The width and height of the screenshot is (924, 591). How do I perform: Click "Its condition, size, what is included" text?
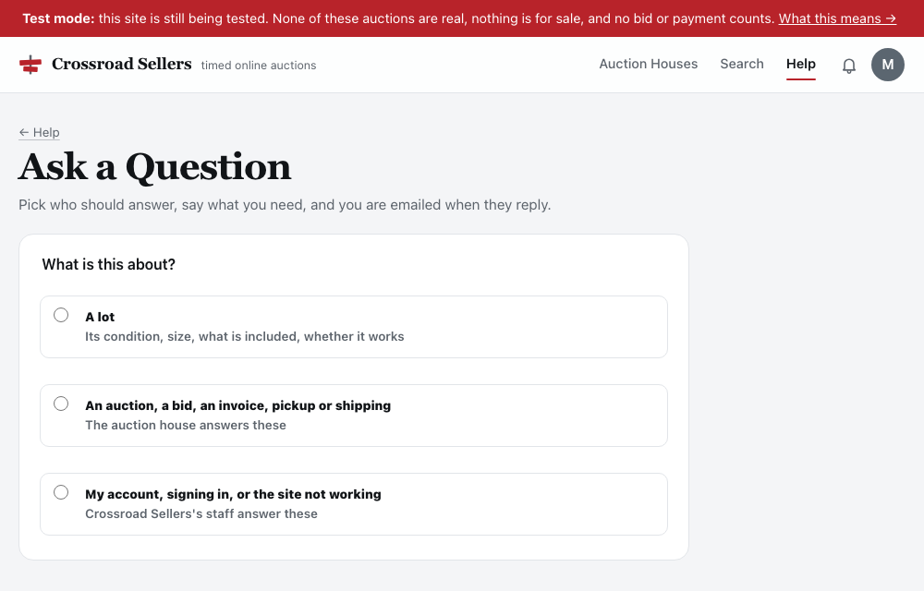[245, 337]
